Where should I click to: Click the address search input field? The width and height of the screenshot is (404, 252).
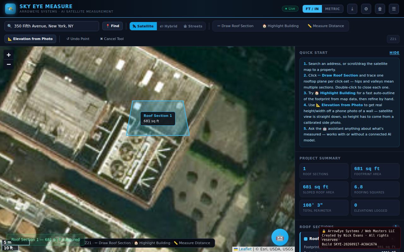[x=52, y=26]
